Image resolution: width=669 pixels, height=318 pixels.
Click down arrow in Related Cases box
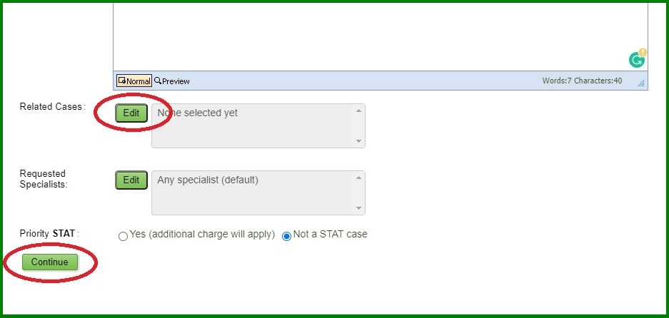tap(358, 141)
